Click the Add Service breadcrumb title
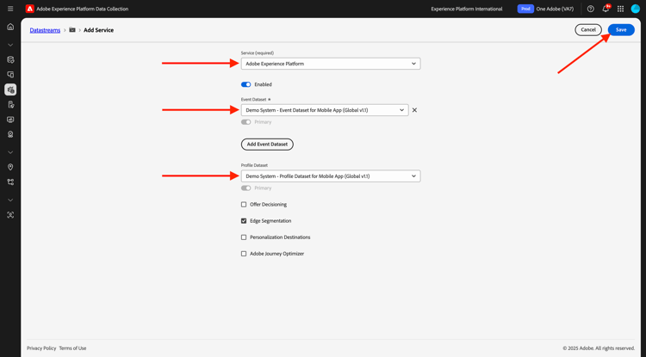The height and width of the screenshot is (357, 646). click(98, 30)
